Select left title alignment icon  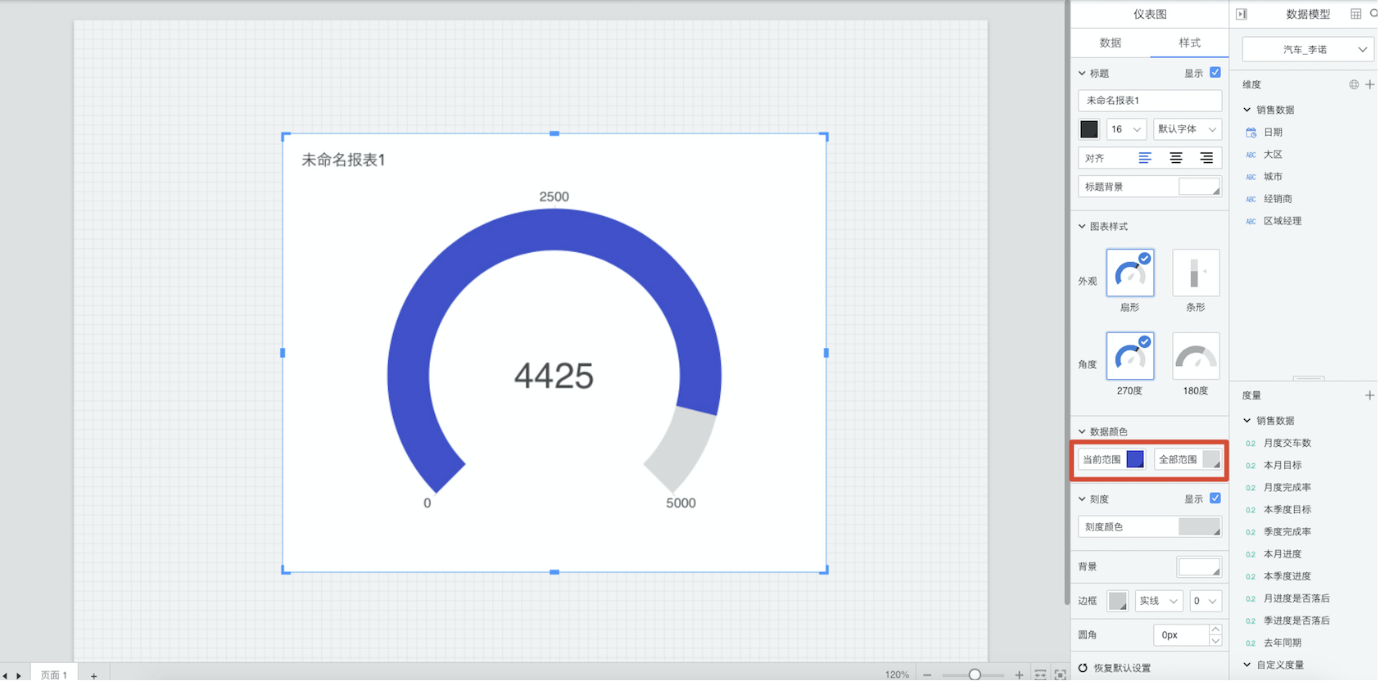(x=1145, y=158)
